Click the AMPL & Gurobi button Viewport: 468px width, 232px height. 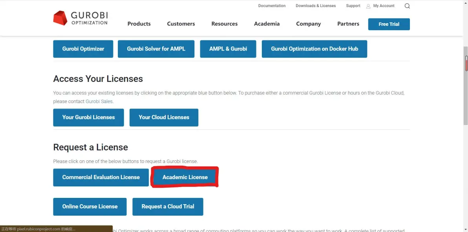[228, 49]
